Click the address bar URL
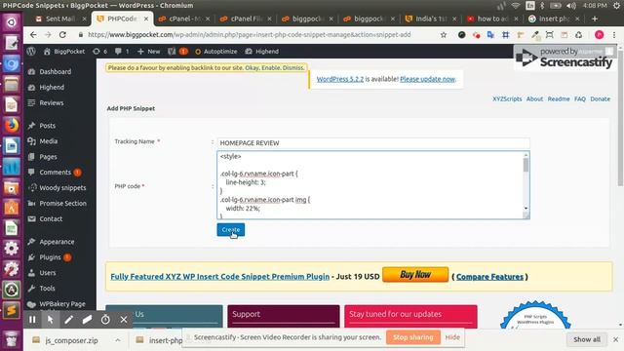 pyautogui.click(x=250, y=35)
